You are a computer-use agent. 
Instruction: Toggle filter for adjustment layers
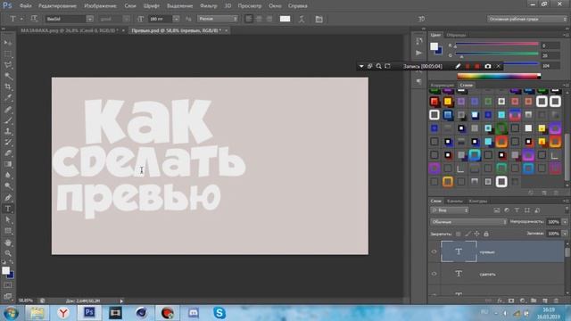point(507,210)
